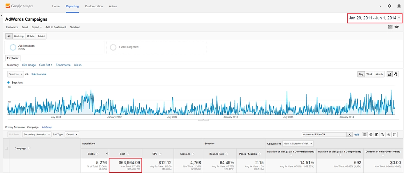
Task: Click the Google Analytics logo
Action: coord(19,6)
